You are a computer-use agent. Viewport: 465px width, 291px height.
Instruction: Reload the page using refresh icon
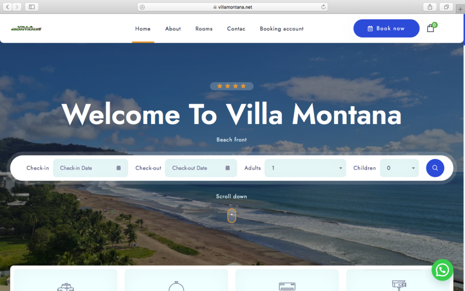coord(323,7)
